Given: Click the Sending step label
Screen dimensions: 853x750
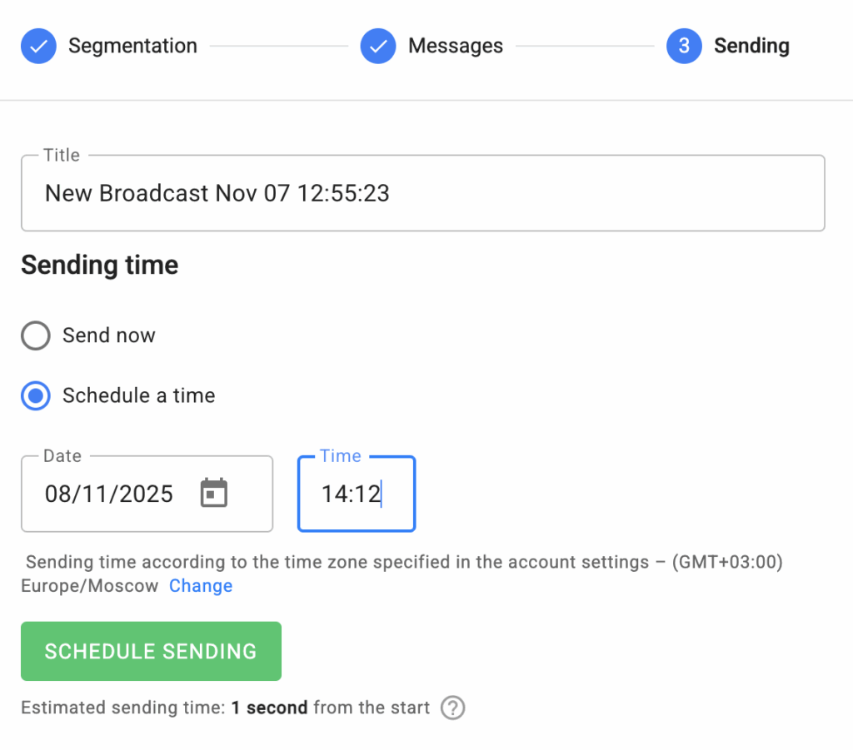Looking at the screenshot, I should click(x=751, y=46).
